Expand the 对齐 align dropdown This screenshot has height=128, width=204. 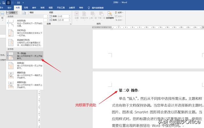(x=120, y=12)
